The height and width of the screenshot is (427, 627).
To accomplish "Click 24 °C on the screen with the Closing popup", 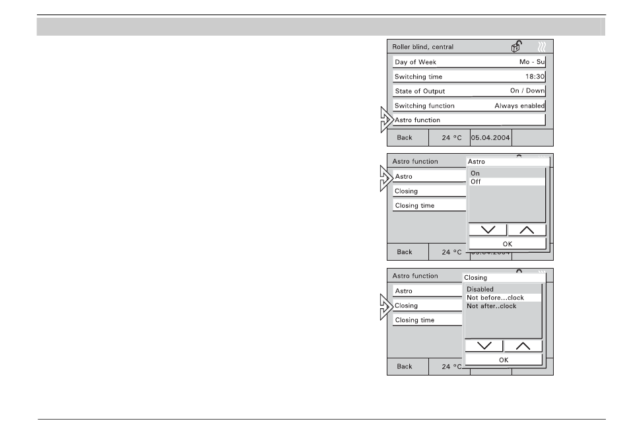I will pos(446,366).
